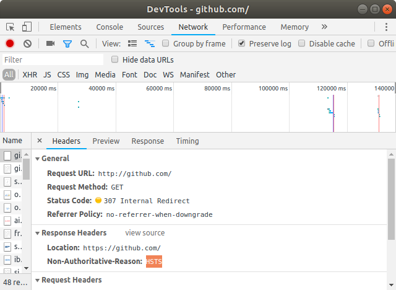This screenshot has height=290, width=396.
Task: Collapse the Response Headers section
Action: coord(37,233)
